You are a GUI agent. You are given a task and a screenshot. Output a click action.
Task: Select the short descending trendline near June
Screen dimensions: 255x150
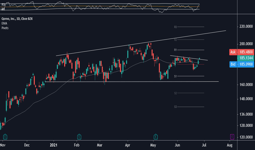[x=189, y=58]
